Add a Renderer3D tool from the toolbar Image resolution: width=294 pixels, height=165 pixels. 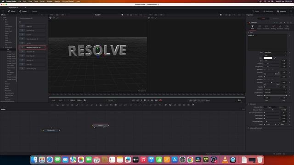pyautogui.click(x=193, y=105)
